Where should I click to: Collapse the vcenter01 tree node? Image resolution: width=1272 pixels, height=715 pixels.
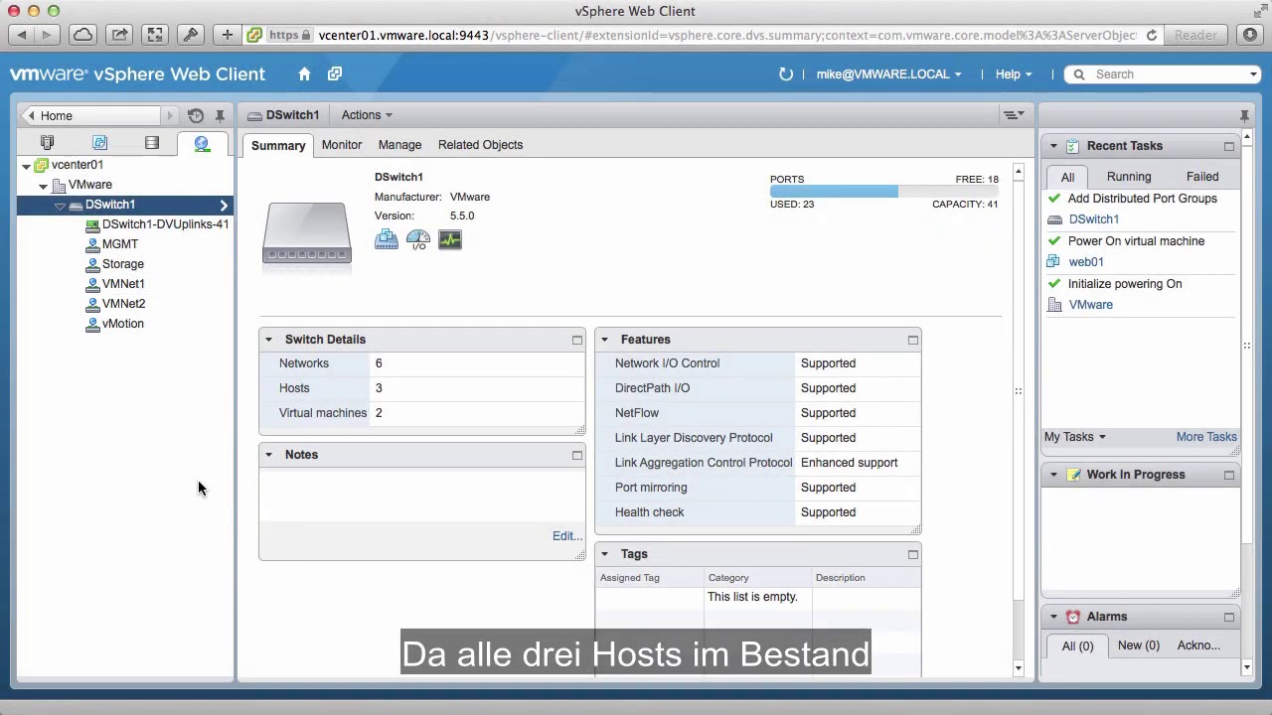coord(26,166)
